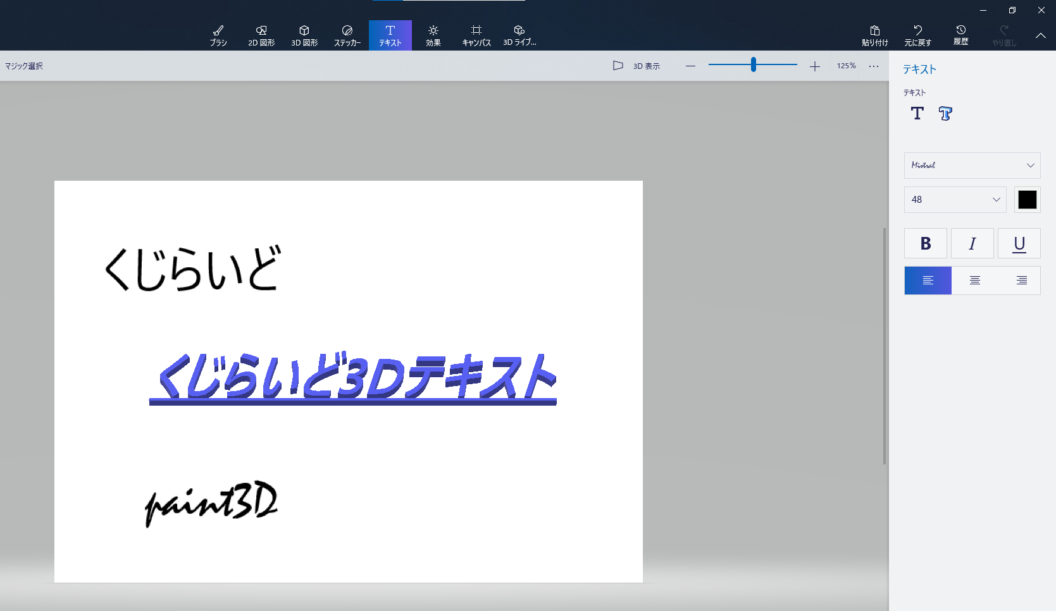This screenshot has width=1056, height=611.
Task: Open the ステッカー stickers tool
Action: tap(347, 35)
